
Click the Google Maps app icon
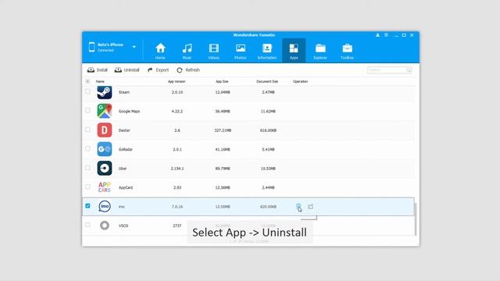point(105,111)
